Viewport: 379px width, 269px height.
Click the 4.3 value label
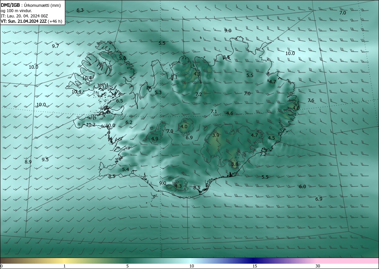[178, 186]
